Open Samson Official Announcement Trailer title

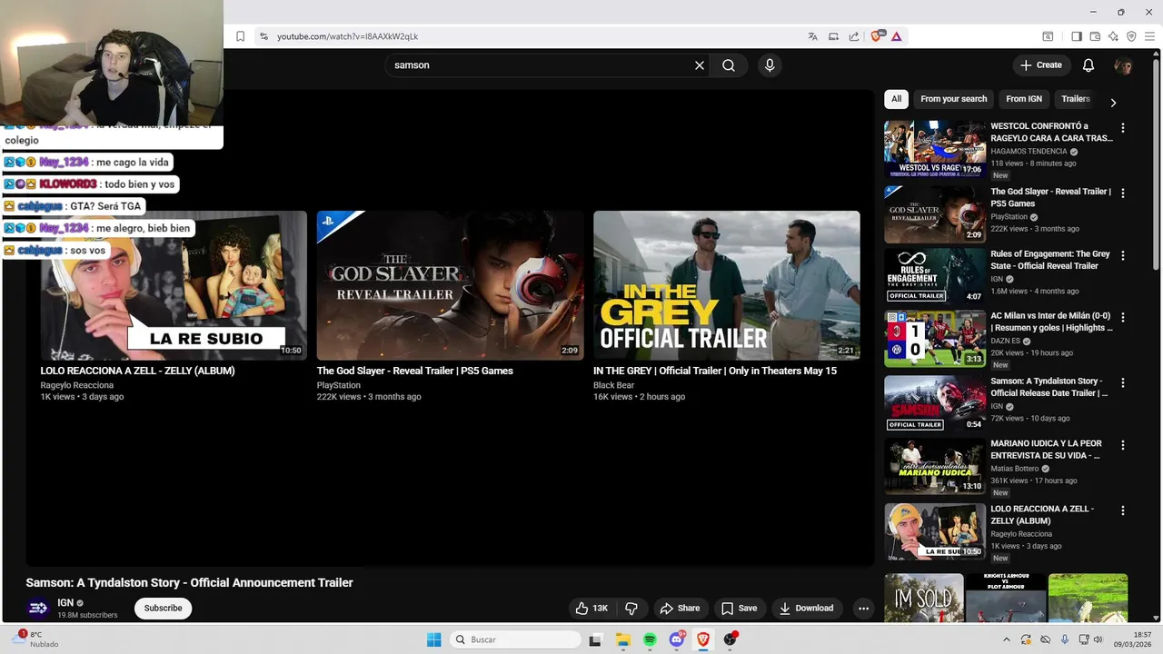(189, 582)
